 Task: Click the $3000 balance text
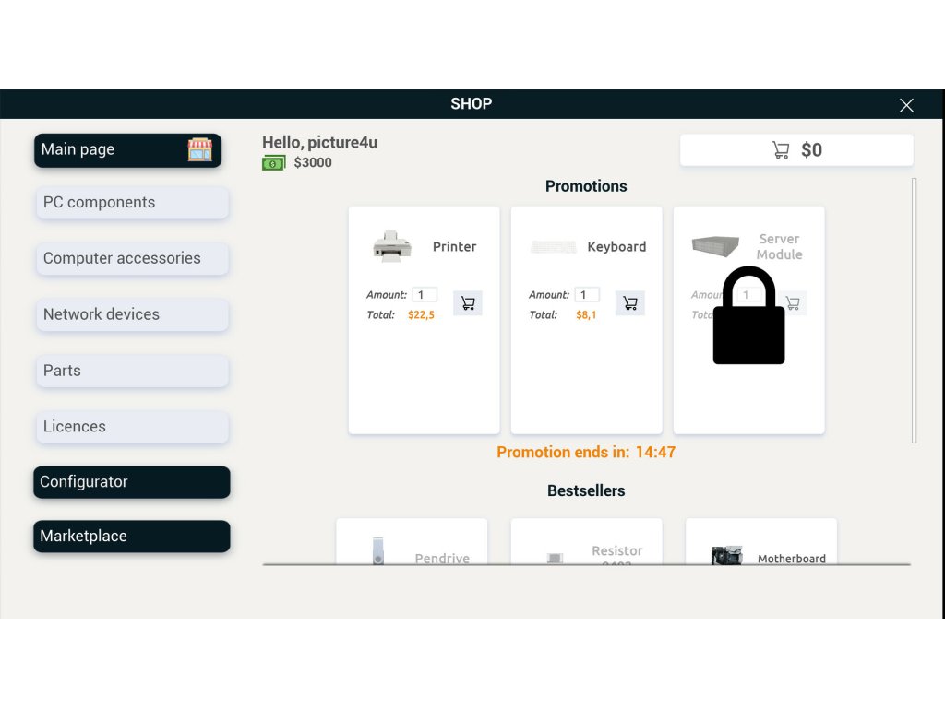coord(313,162)
